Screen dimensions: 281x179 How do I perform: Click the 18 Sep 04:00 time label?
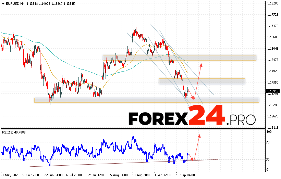186,175
